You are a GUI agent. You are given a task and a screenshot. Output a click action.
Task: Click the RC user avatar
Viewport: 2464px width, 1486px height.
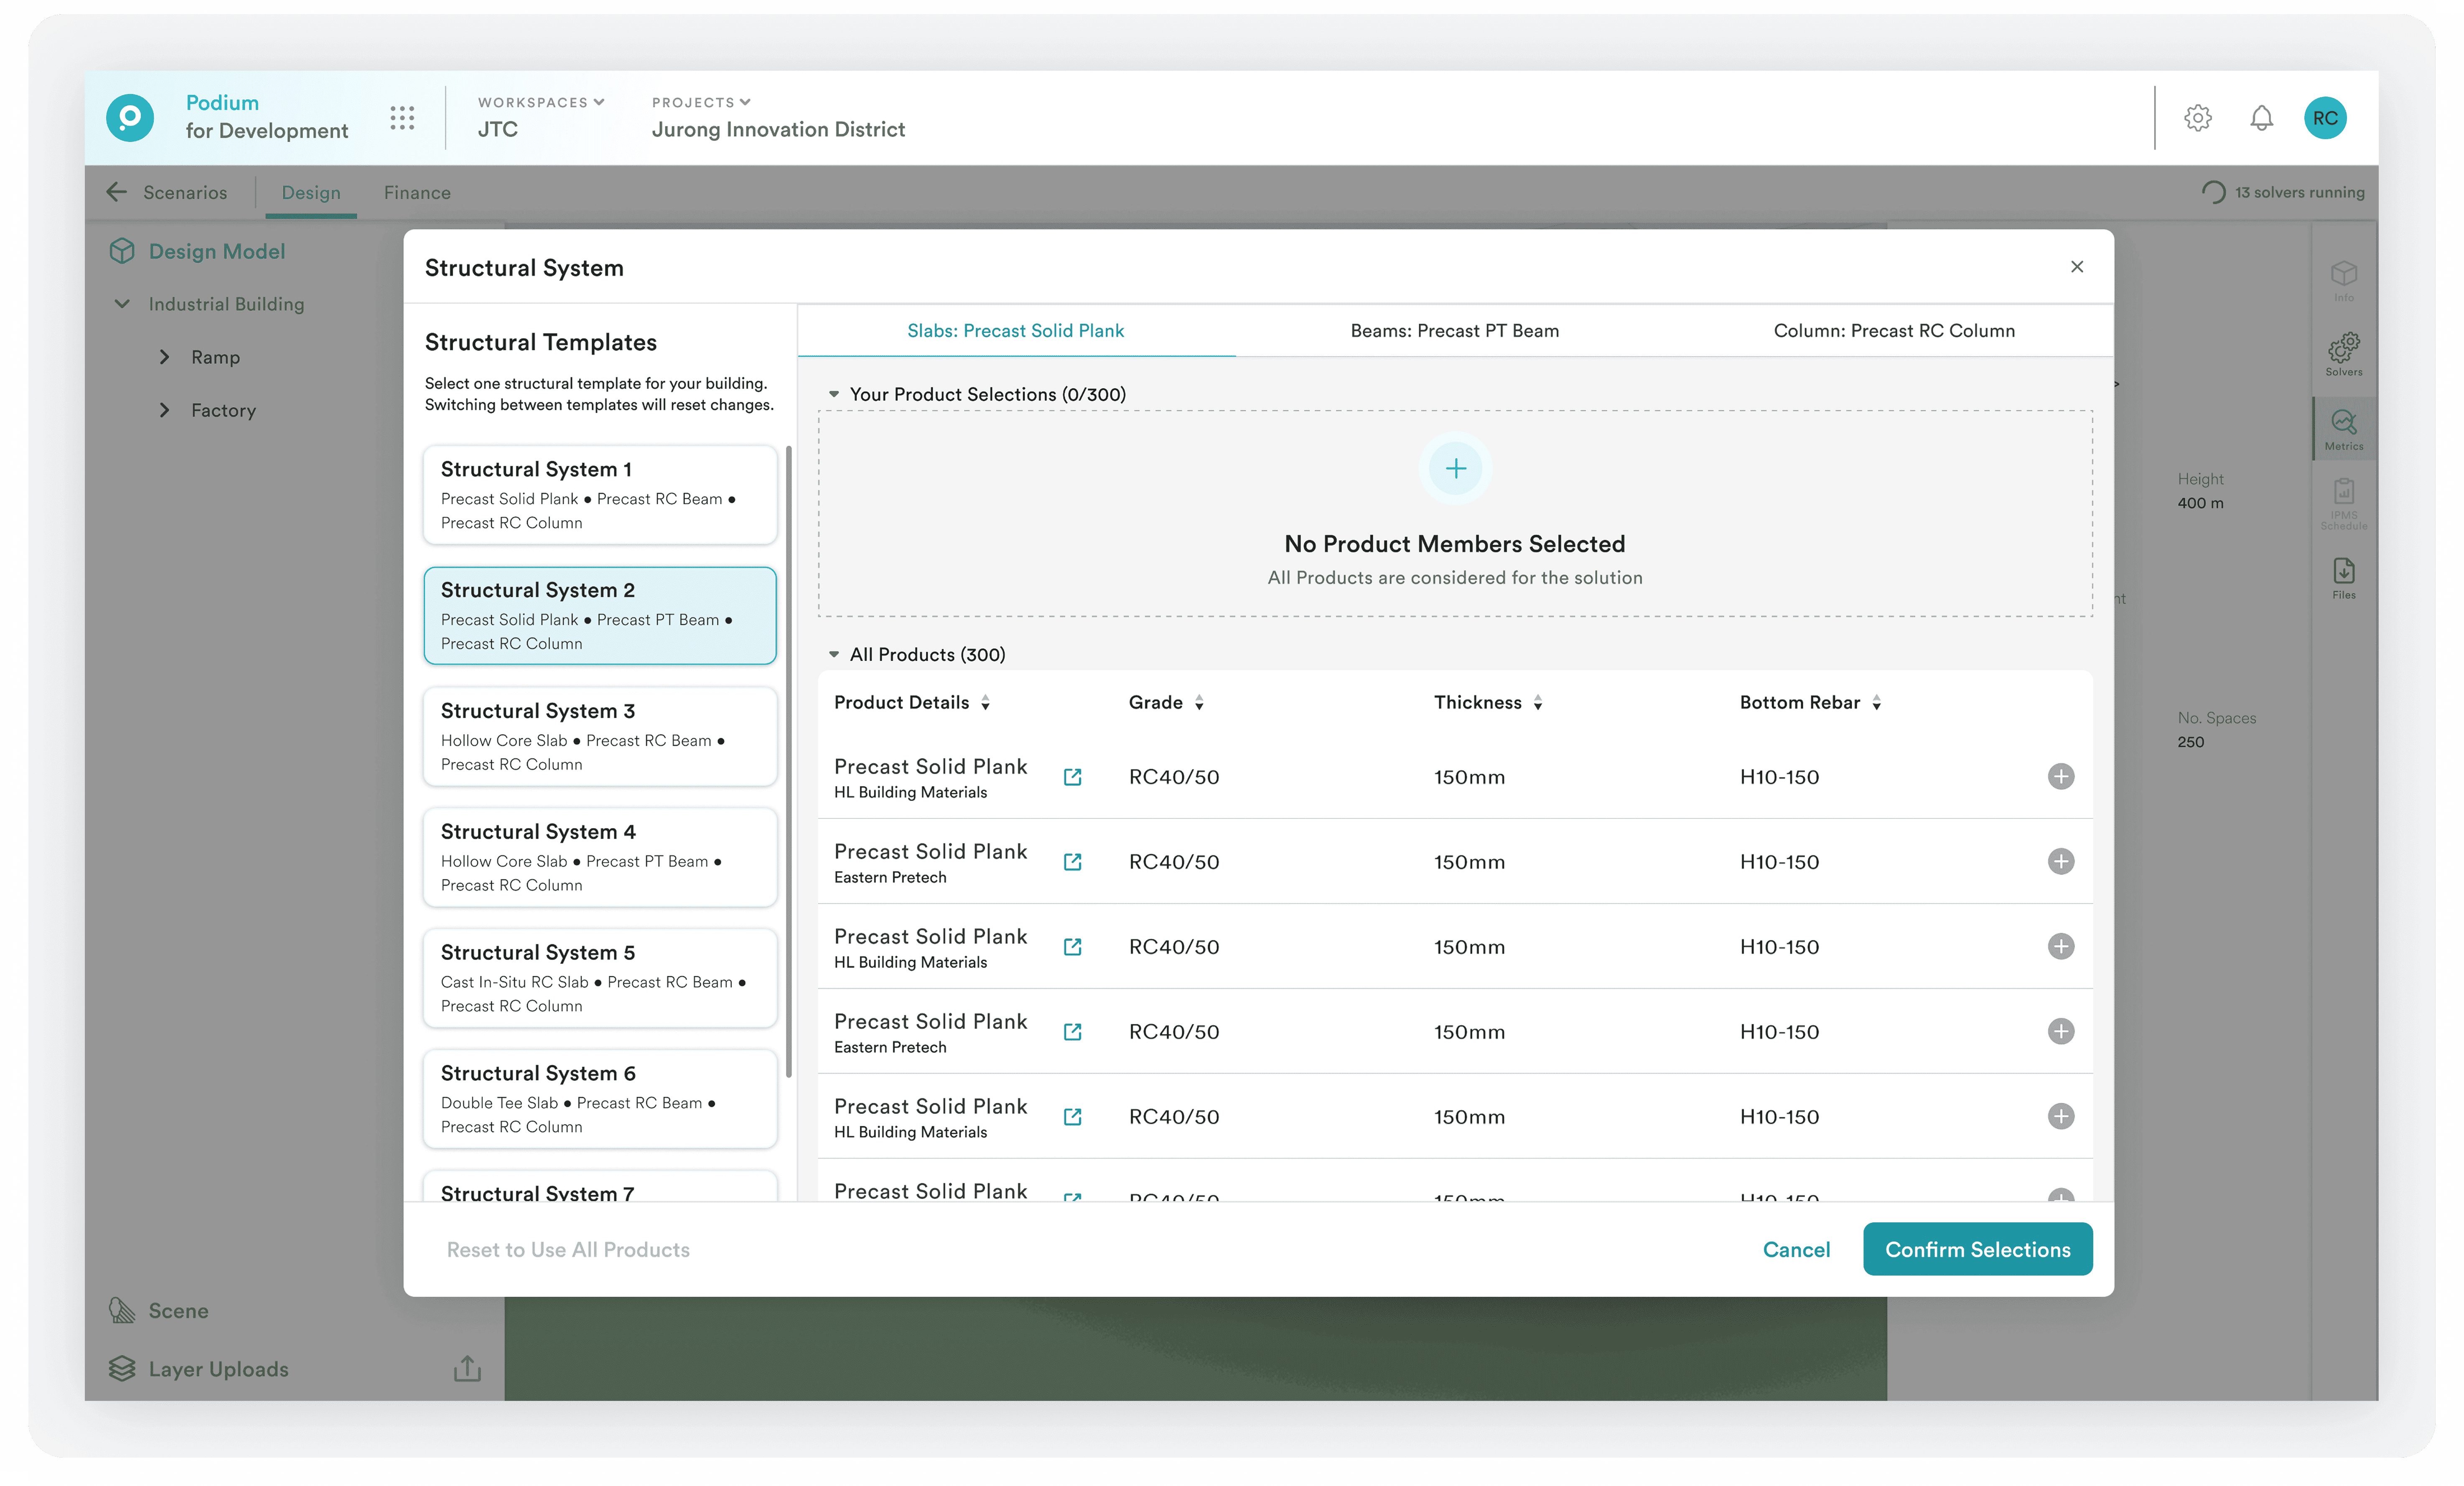pos(2325,118)
